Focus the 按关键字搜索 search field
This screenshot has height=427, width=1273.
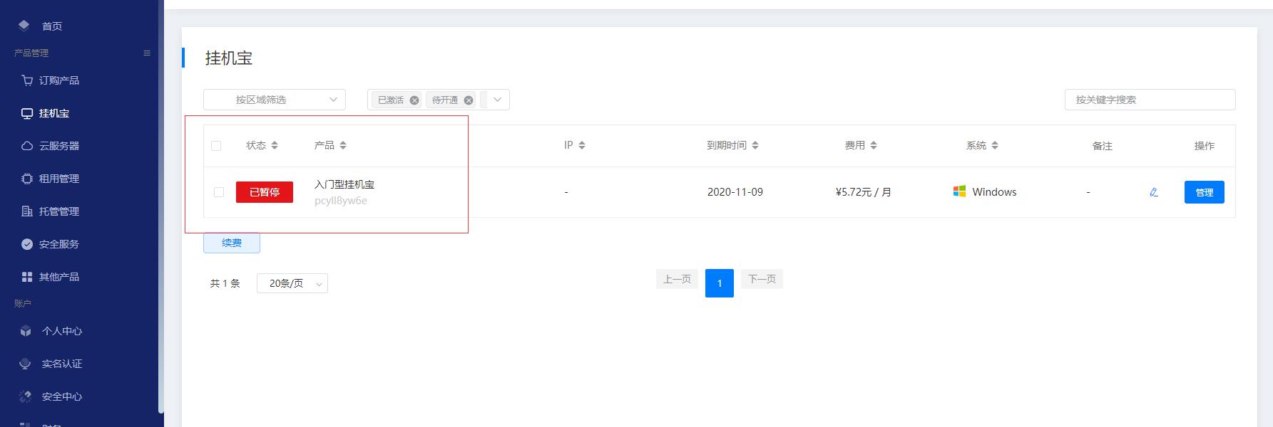[1150, 100]
